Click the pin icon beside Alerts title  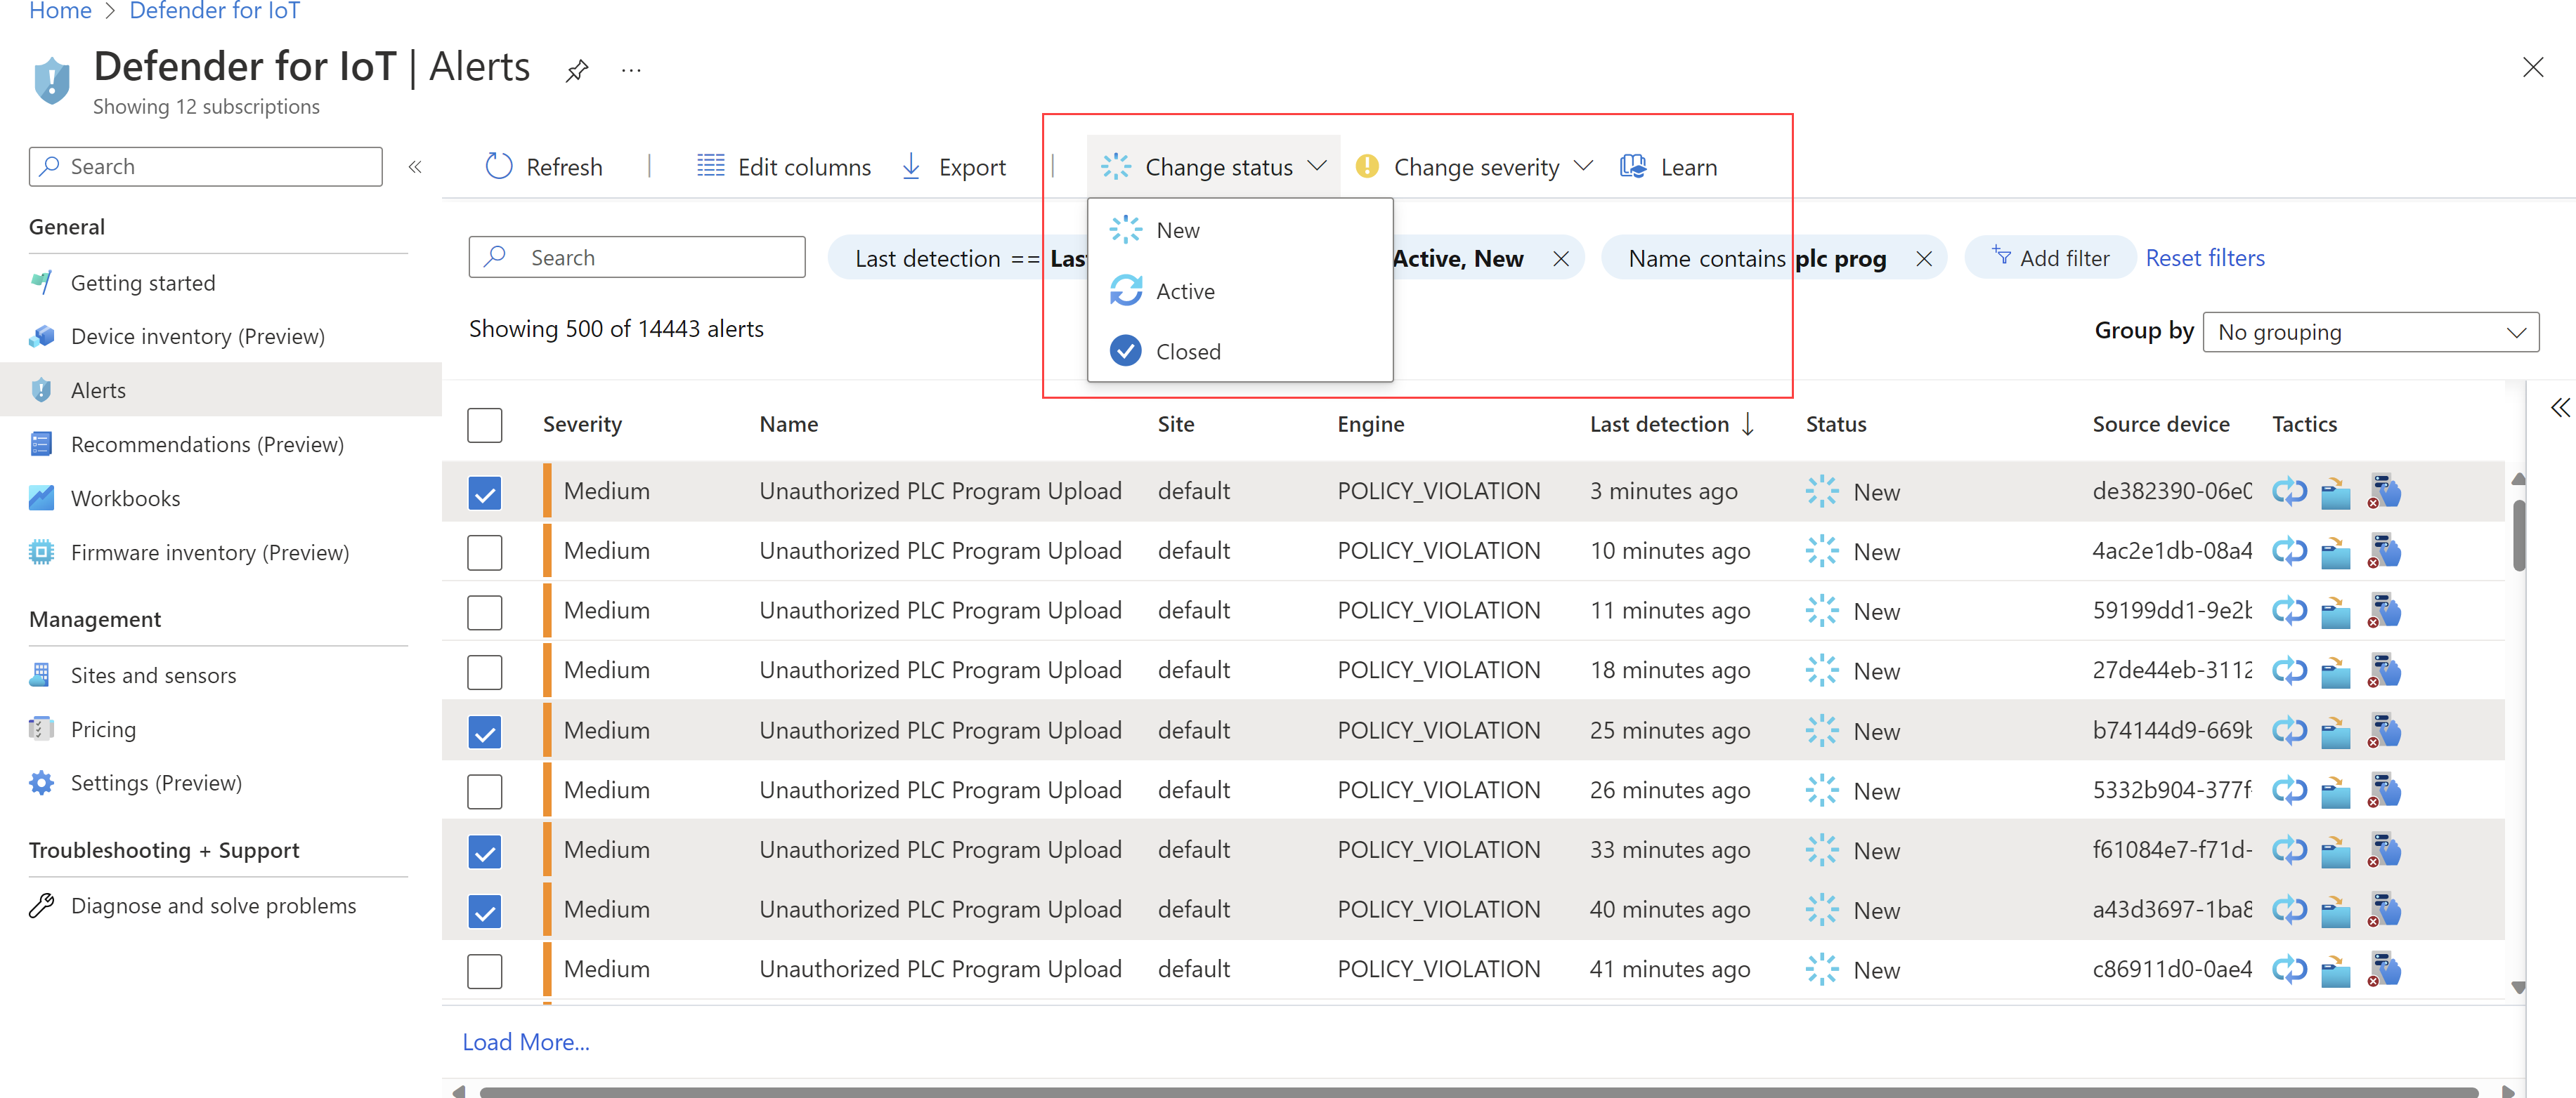(576, 71)
